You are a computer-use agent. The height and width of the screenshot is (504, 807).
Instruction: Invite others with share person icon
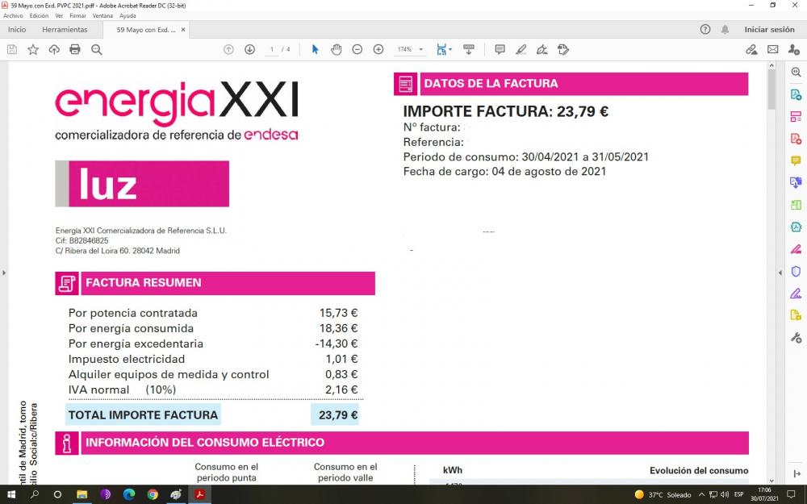[x=793, y=49]
